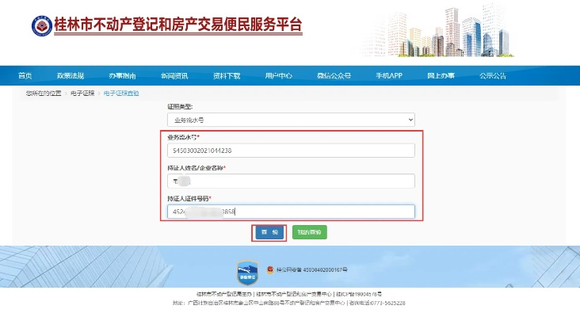Screen dimensions: 580x317
Task: Click the 桂ICP备 filing number text
Action: tap(359, 294)
